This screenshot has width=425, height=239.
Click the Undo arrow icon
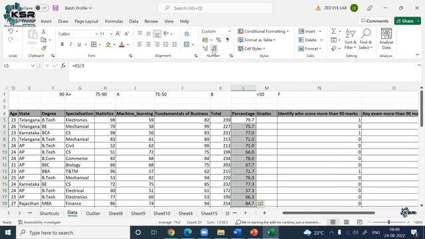point(11,31)
